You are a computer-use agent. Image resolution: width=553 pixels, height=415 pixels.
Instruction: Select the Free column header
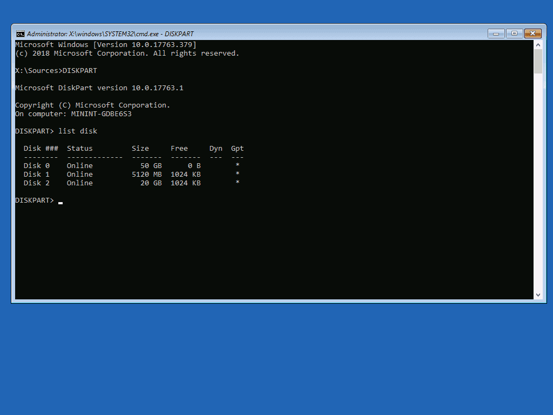coord(179,148)
